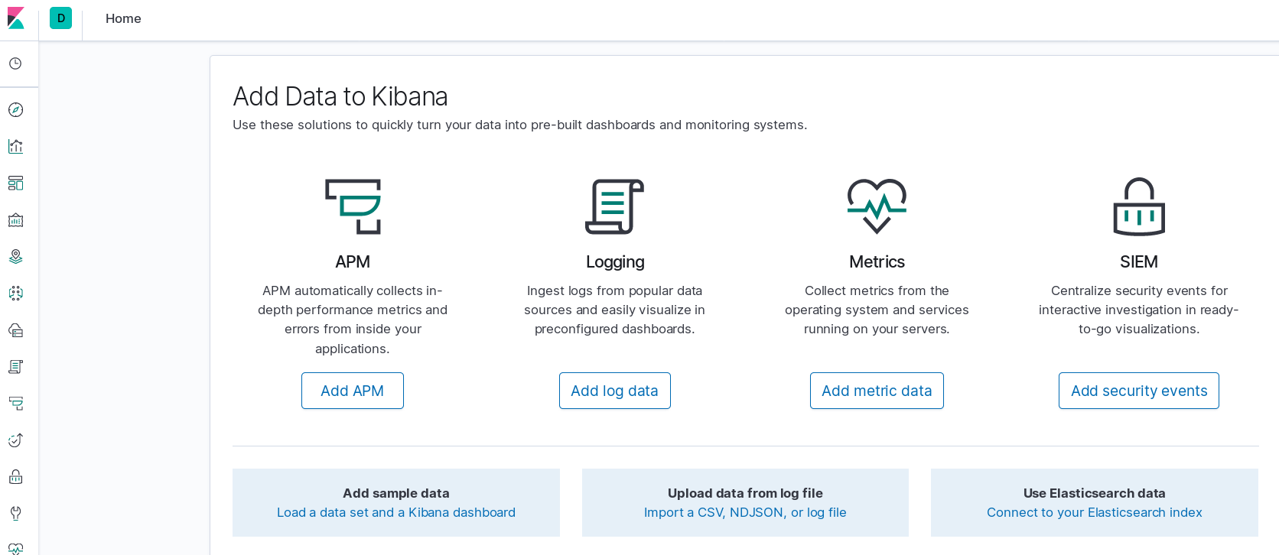Viewport: 1279px width, 555px height.
Task: Follow Import a CSV, NDJSON, or log file link
Action: [x=745, y=512]
